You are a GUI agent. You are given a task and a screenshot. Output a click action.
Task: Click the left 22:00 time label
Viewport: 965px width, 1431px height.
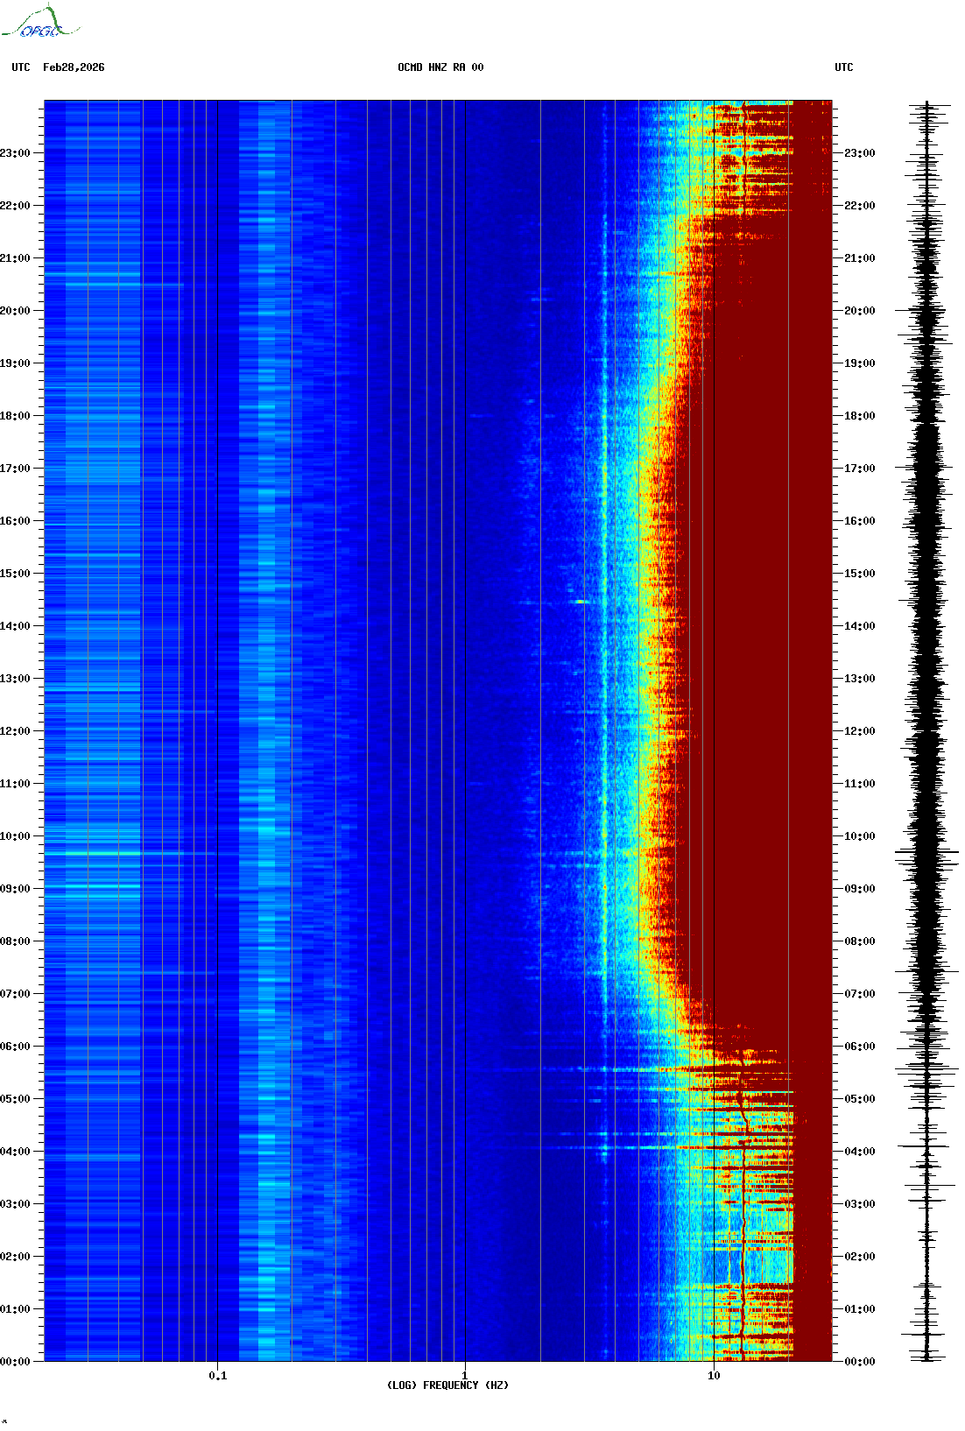[x=15, y=206]
